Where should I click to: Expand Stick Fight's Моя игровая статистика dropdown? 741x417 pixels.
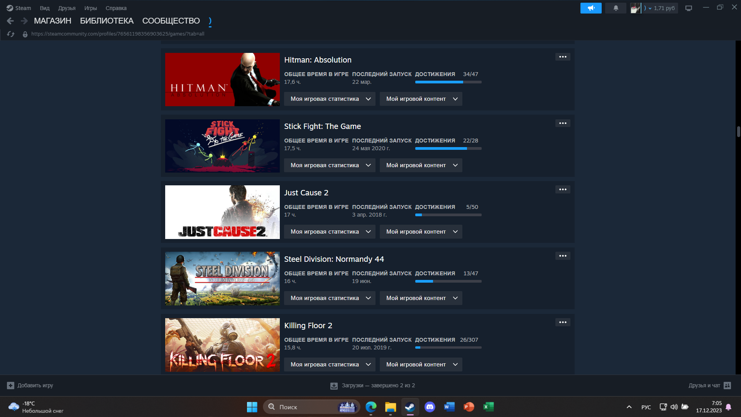coord(330,165)
